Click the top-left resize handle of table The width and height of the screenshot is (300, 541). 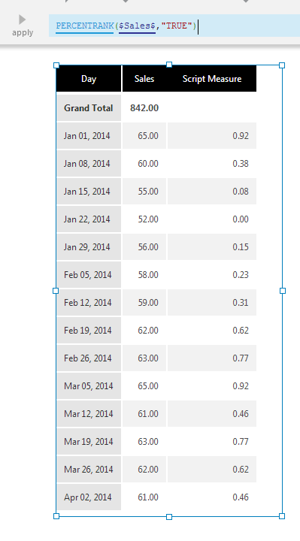(x=56, y=65)
